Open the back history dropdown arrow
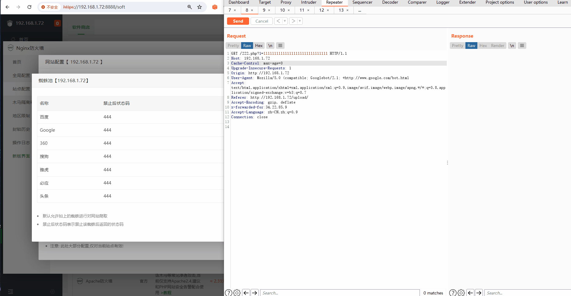Image resolution: width=571 pixels, height=296 pixels. pyautogui.click(x=285, y=21)
